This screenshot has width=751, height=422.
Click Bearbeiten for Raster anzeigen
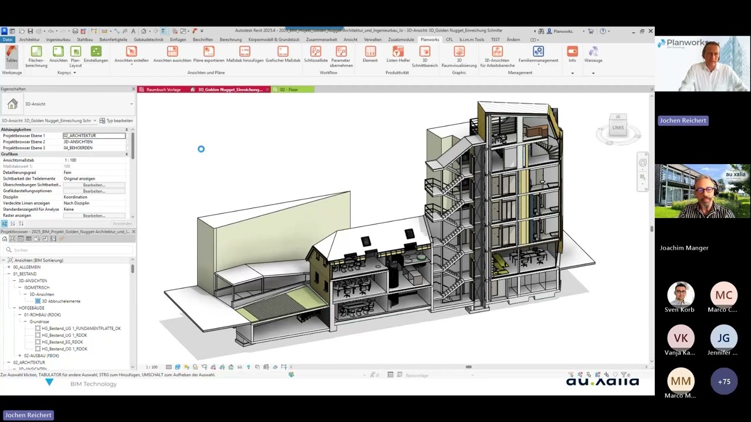[x=94, y=216]
